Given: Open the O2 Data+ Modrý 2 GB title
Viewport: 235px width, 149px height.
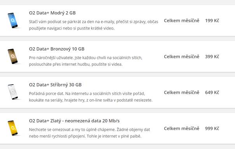Looking at the screenshot, I should click(52, 13).
